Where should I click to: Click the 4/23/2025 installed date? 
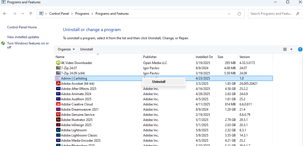click(x=203, y=78)
